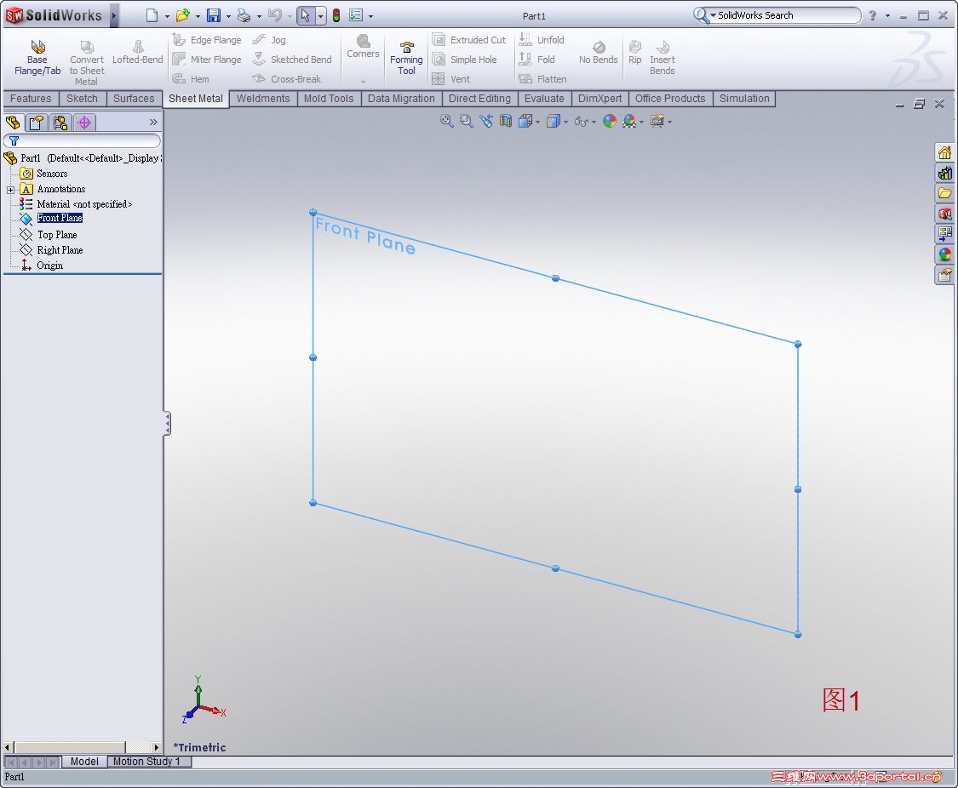
Task: Open the New document dropdown arrow
Action: pyautogui.click(x=167, y=16)
